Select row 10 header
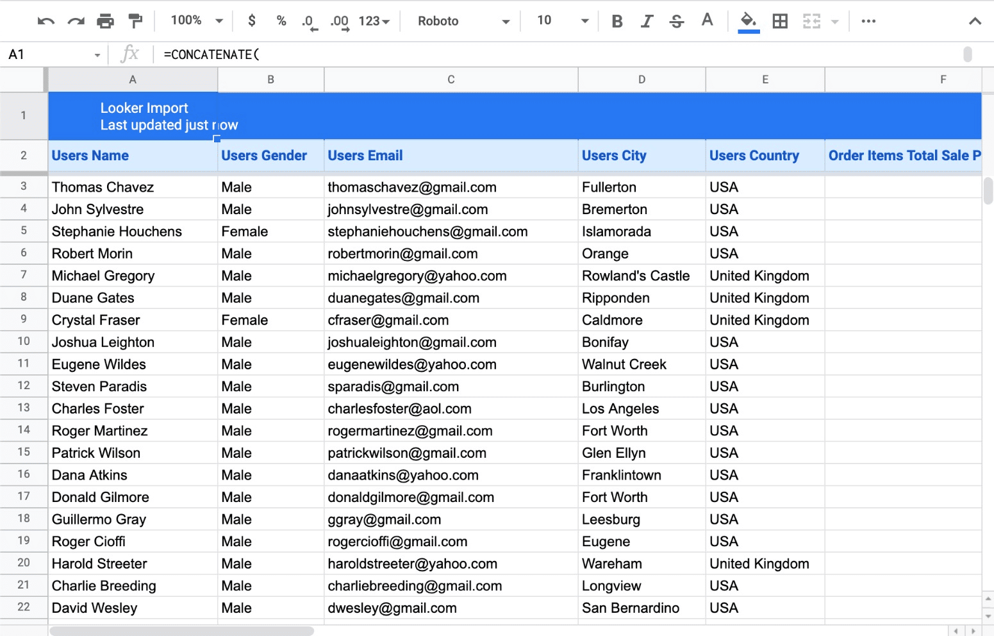The width and height of the screenshot is (994, 636). (24, 341)
